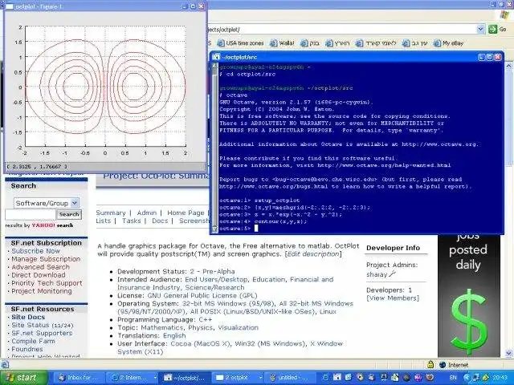Click the terminal window title bar icon
This screenshot has width=514, height=385.
[x=216, y=57]
